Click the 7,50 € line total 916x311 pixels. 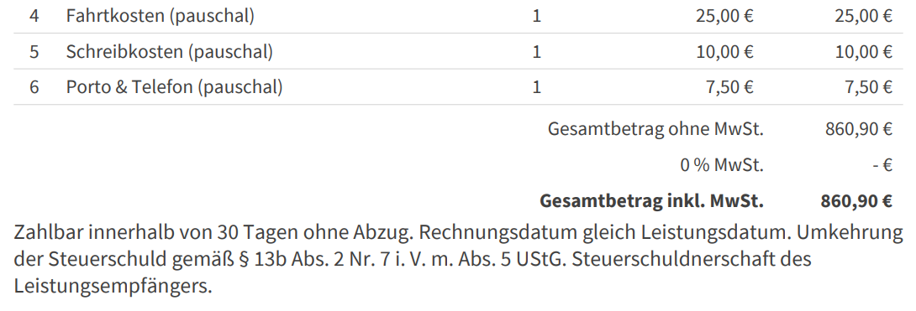point(868,87)
